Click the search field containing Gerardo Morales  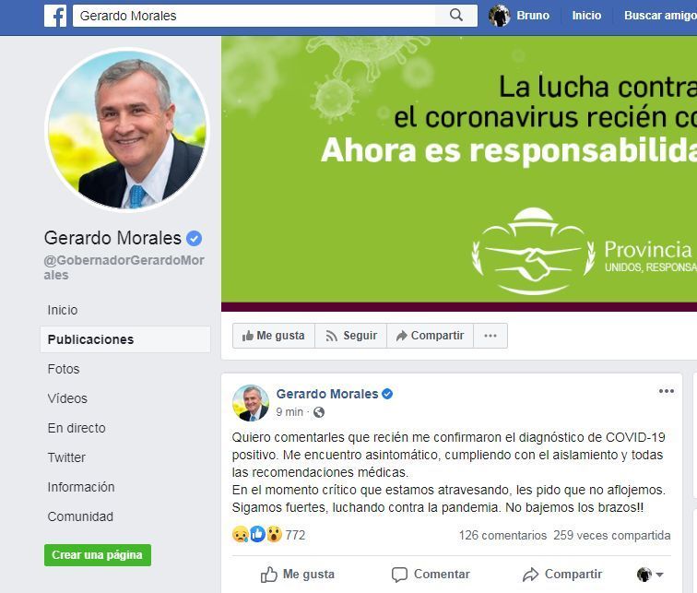point(254,16)
